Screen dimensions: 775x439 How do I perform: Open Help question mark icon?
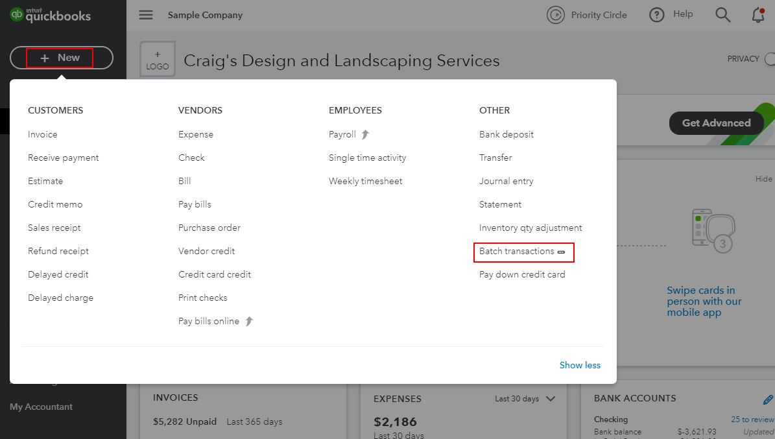pos(656,15)
